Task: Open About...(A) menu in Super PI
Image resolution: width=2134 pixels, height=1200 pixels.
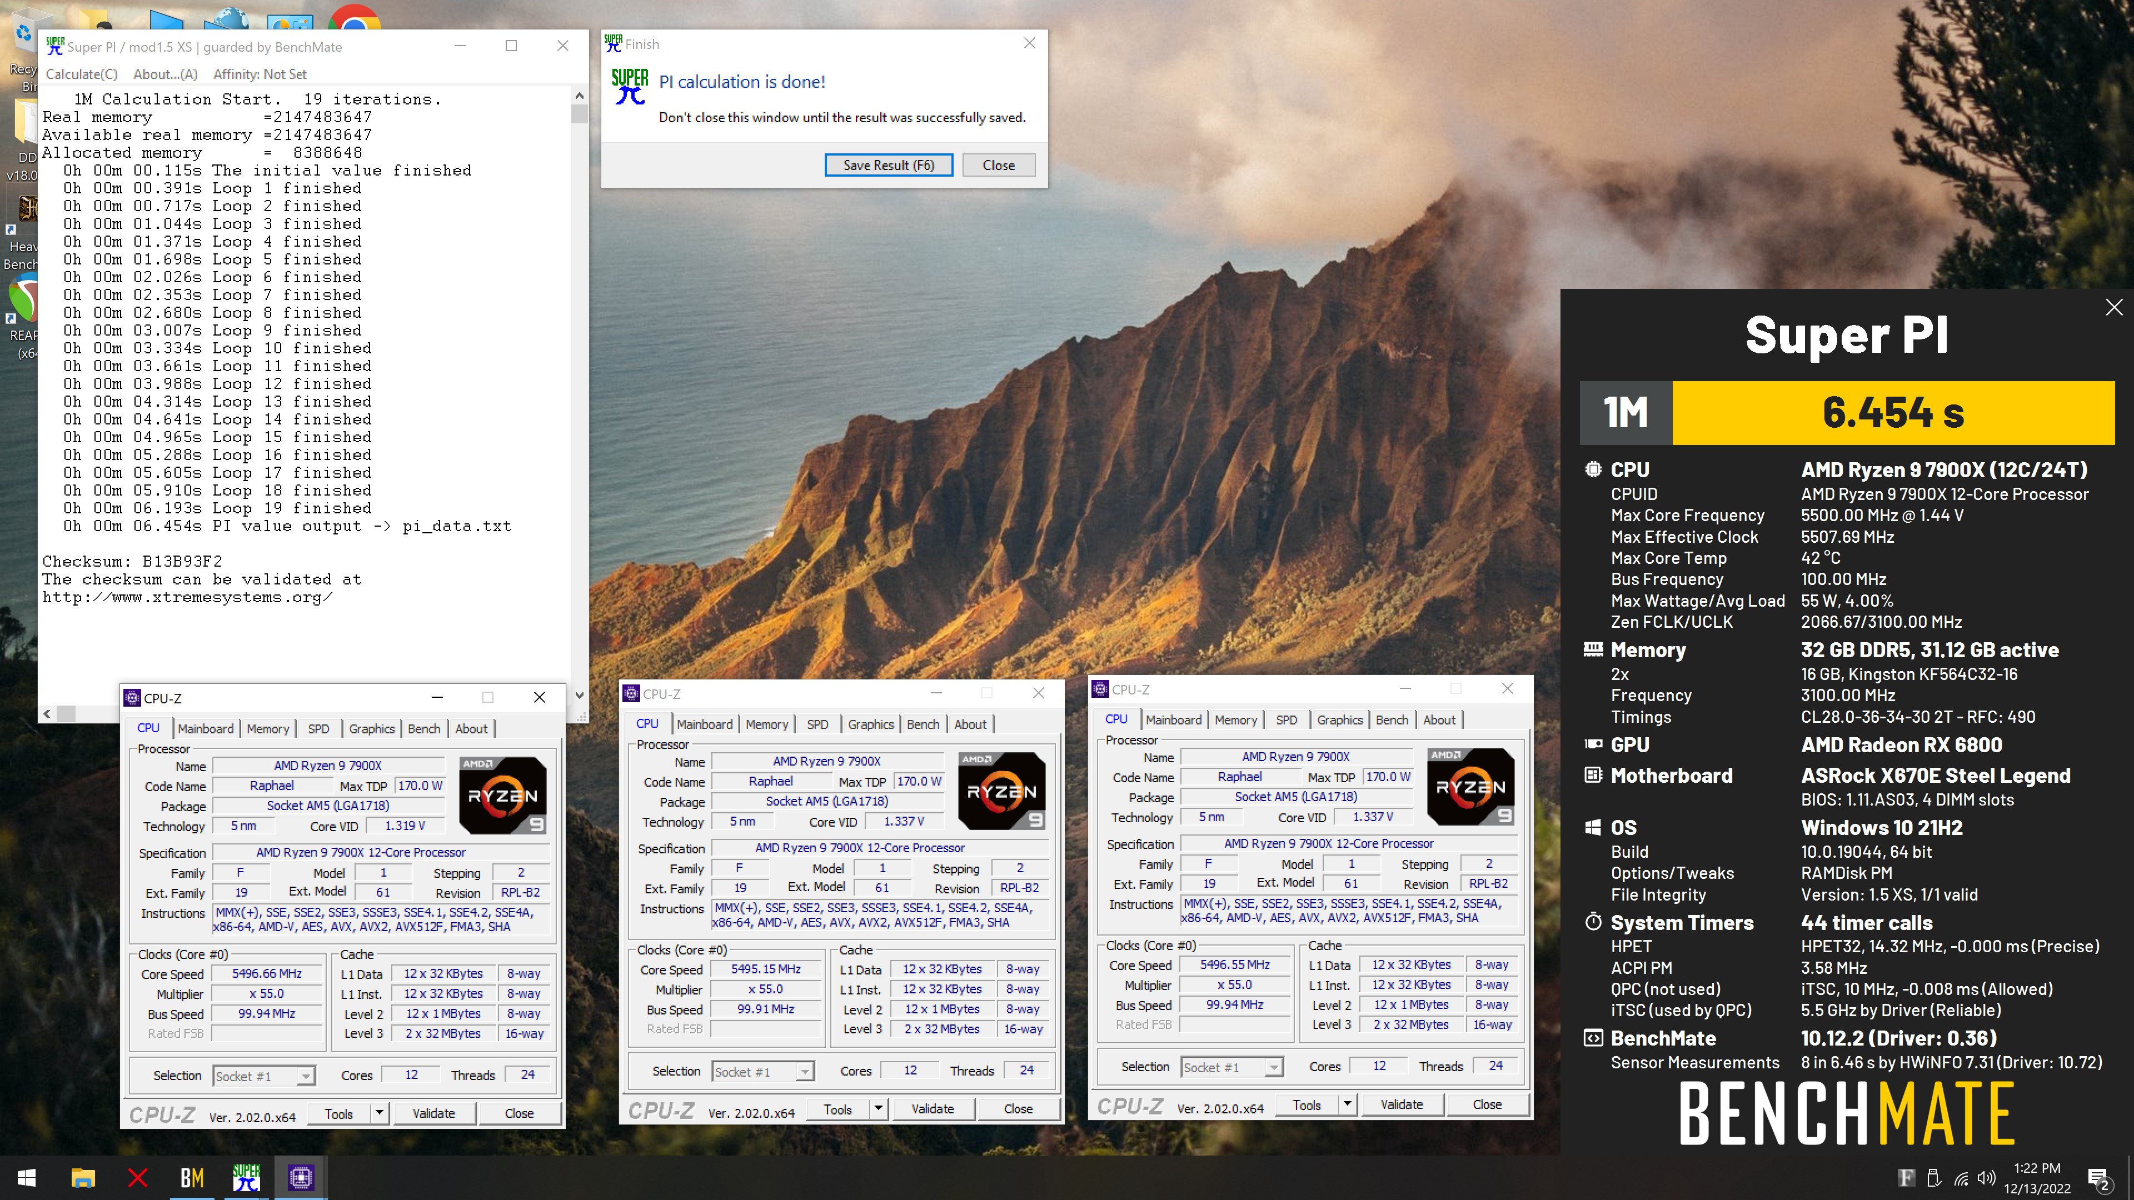Action: (166, 74)
